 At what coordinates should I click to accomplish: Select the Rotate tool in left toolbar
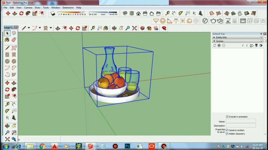click(7, 90)
